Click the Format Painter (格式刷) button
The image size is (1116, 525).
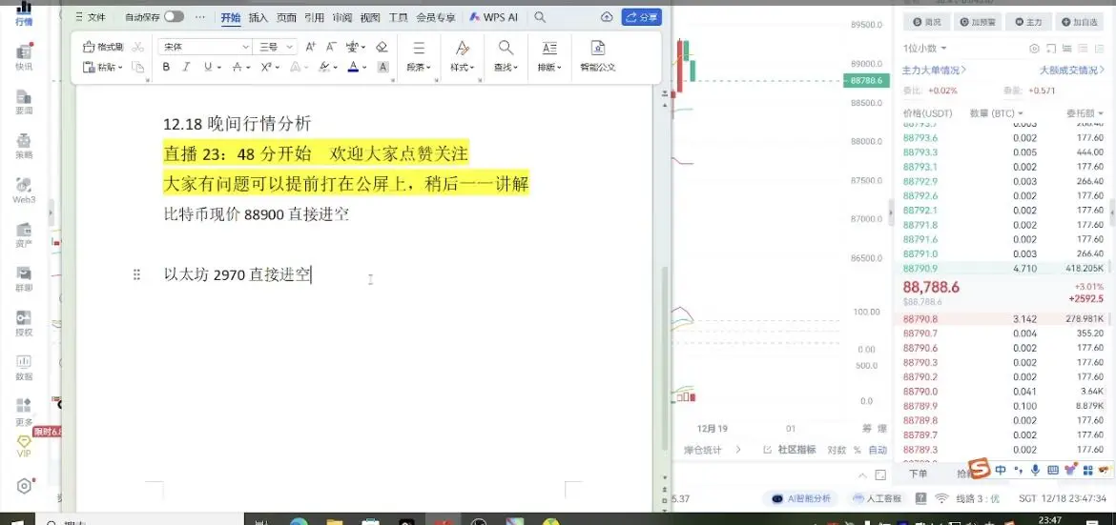[103, 47]
